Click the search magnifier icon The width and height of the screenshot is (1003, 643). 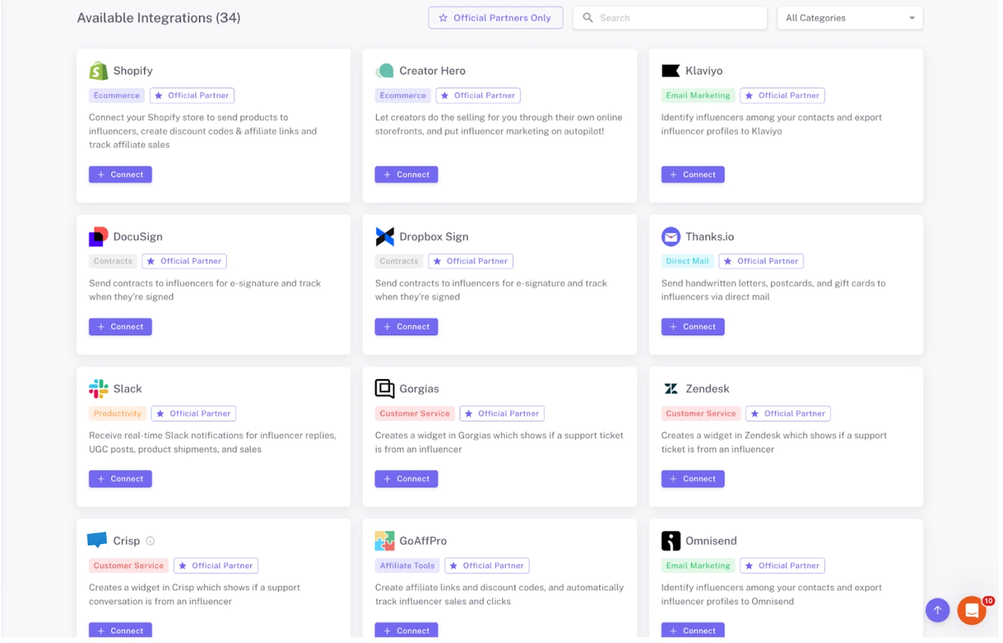[x=587, y=18]
